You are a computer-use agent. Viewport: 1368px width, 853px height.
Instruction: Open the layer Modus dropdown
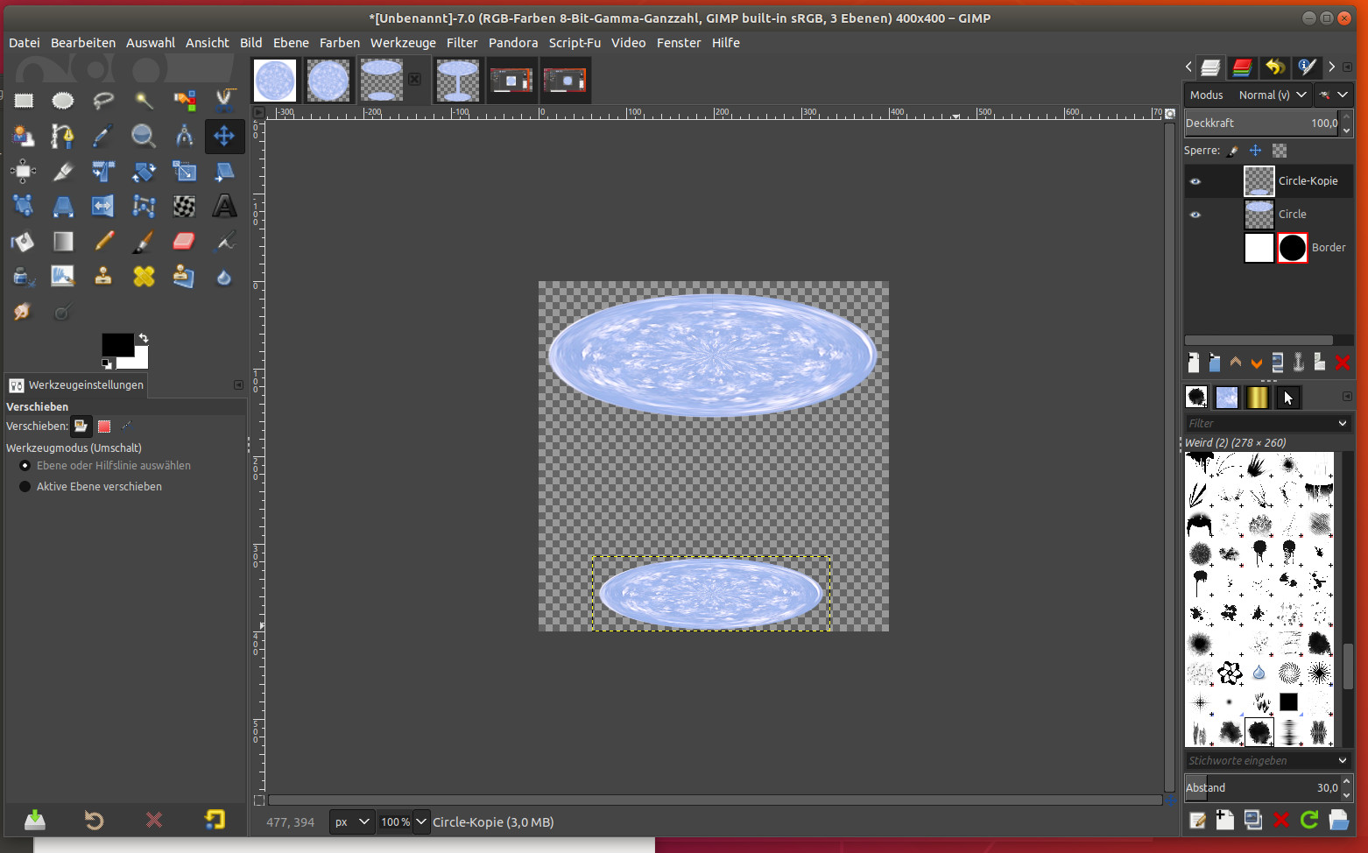click(x=1272, y=95)
